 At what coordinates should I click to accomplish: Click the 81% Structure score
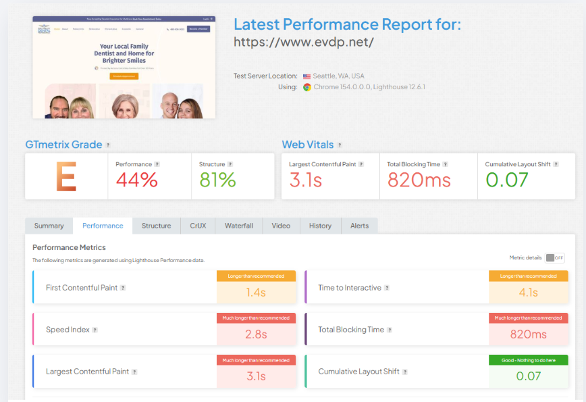point(217,180)
